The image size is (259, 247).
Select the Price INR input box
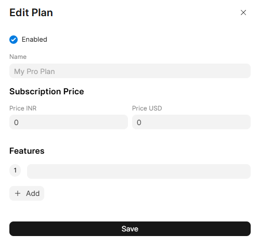tap(69, 122)
